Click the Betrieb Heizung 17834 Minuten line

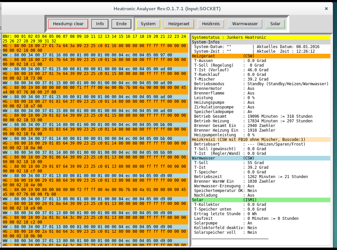pos(253,121)
